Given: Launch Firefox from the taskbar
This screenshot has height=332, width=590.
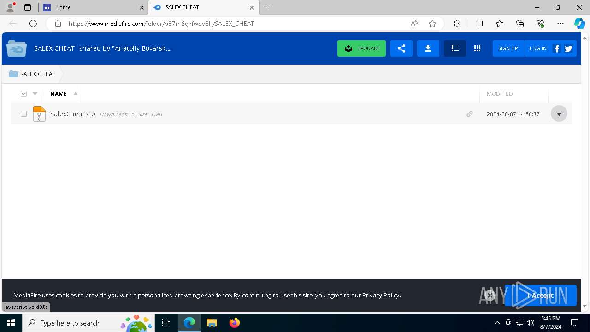Looking at the screenshot, I should click(x=234, y=323).
